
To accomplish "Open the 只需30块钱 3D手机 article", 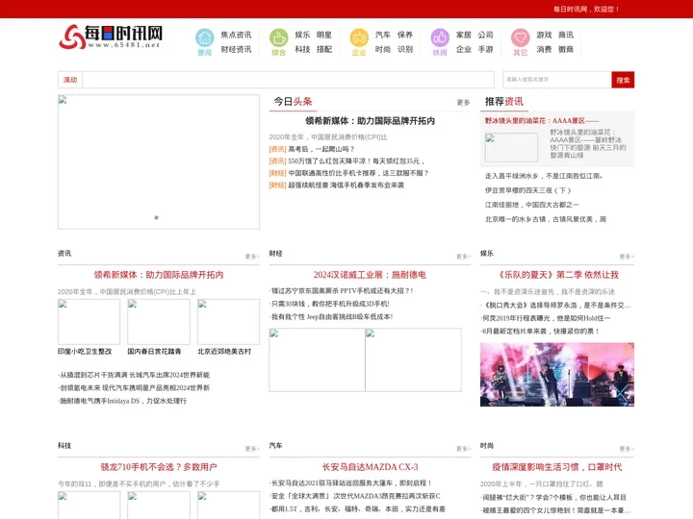I will pos(330,304).
